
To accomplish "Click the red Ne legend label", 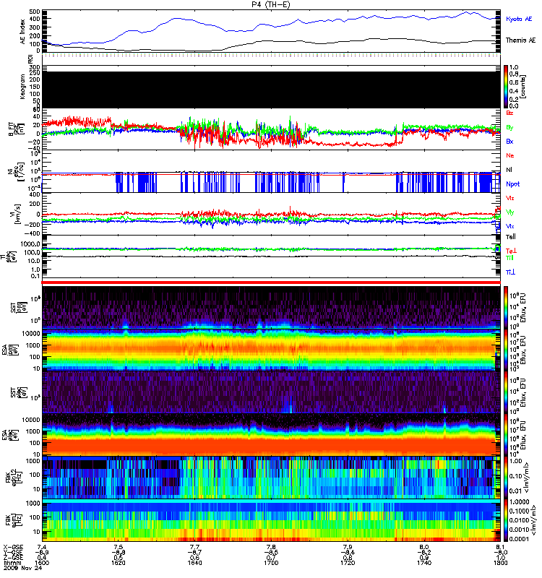I will coord(510,155).
